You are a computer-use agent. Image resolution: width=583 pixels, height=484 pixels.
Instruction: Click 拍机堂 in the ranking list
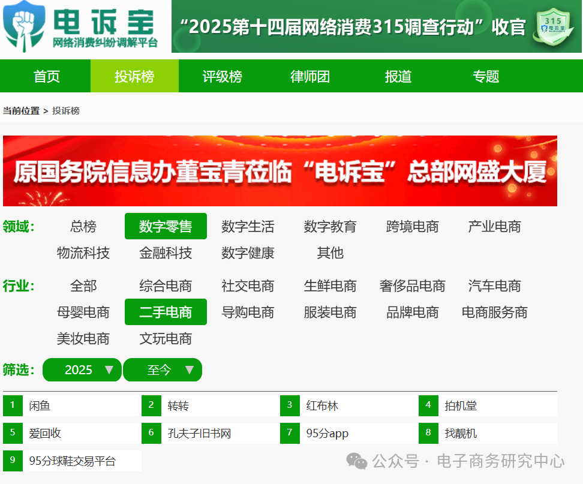[x=458, y=405]
